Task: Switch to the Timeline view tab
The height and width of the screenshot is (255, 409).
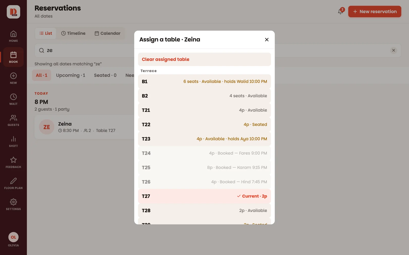Action: coord(73,33)
